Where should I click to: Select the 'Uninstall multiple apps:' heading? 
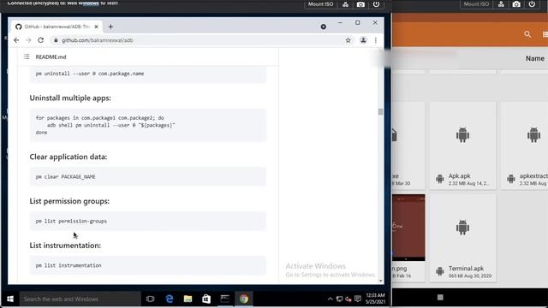coord(70,98)
